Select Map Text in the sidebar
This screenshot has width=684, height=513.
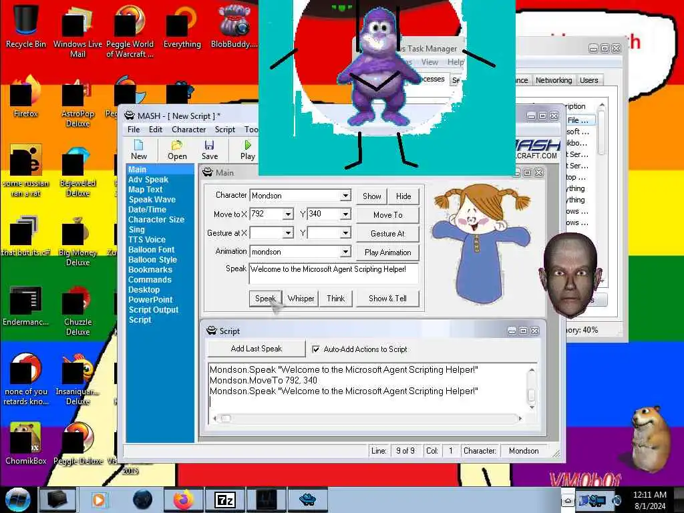145,189
